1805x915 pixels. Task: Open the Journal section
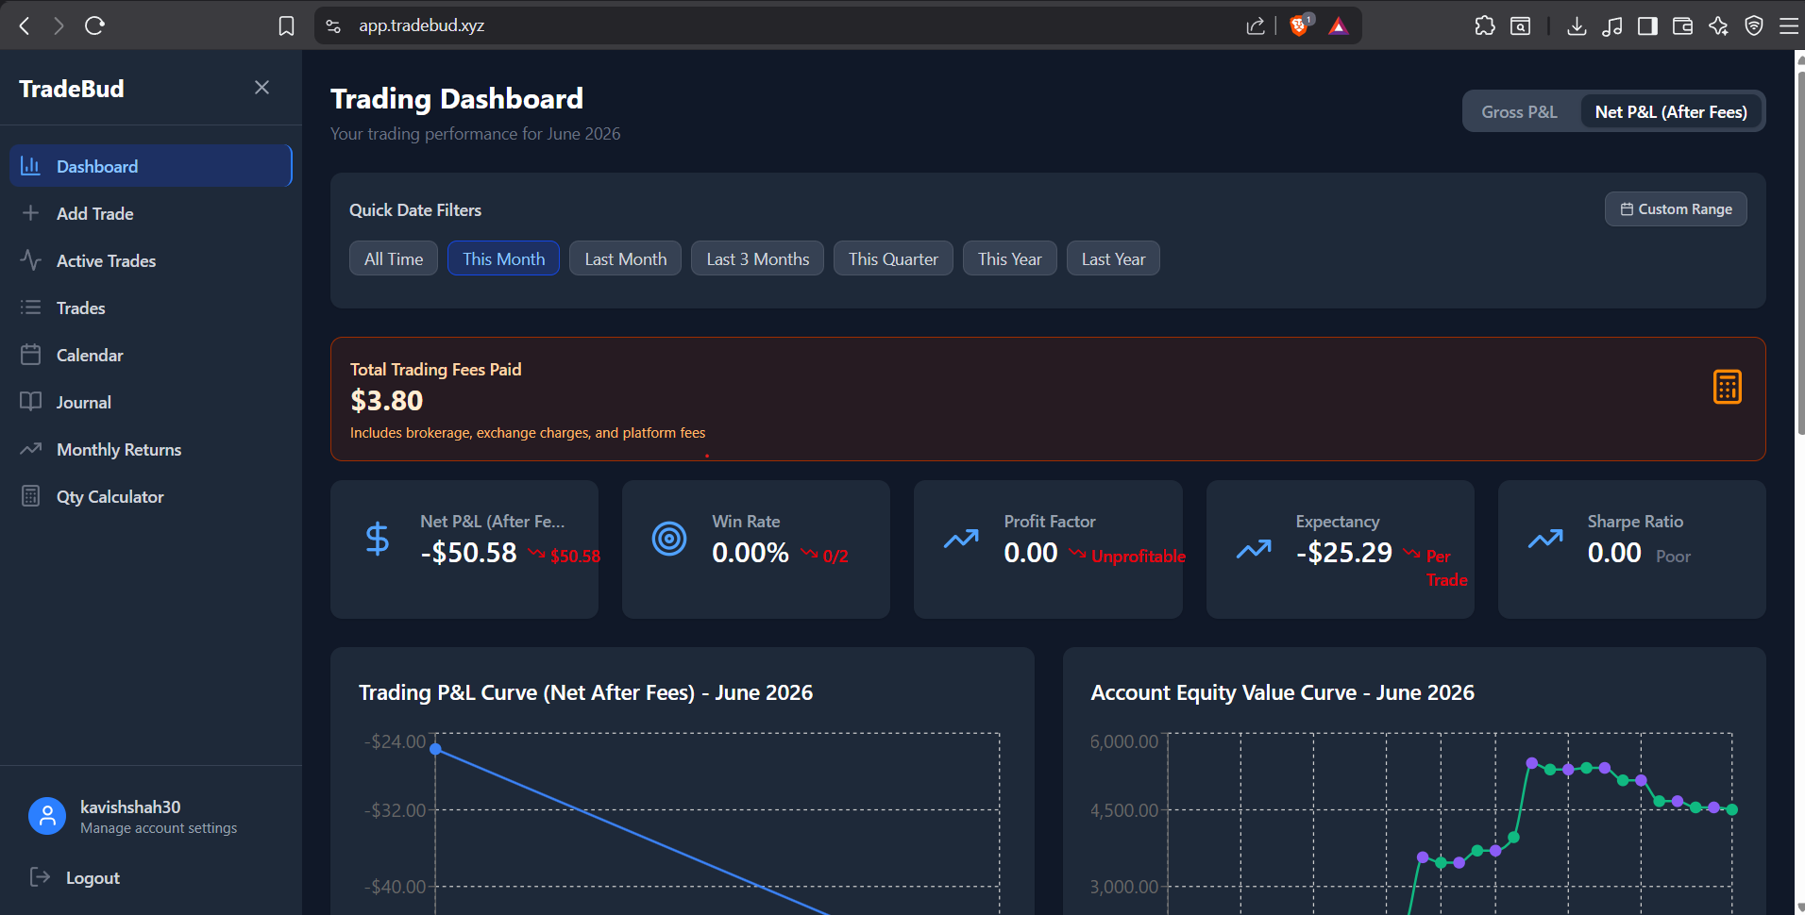pyautogui.click(x=151, y=402)
